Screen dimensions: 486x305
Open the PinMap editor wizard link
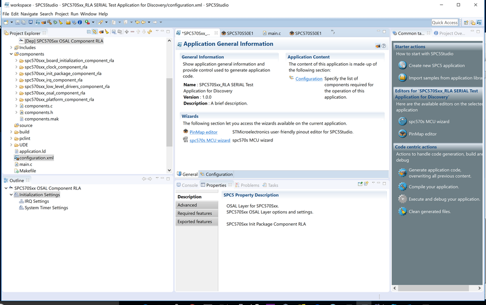tap(203, 132)
